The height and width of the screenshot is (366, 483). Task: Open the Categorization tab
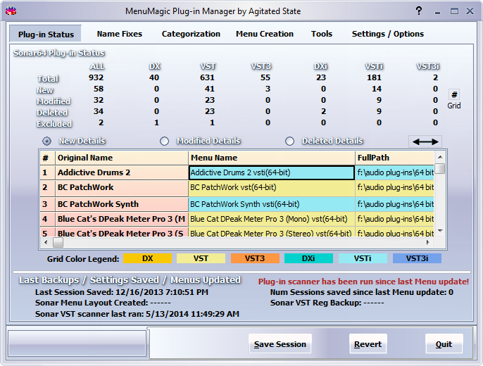191,34
